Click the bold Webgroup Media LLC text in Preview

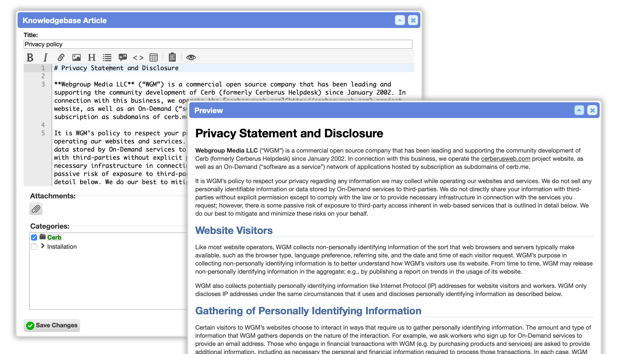point(226,151)
